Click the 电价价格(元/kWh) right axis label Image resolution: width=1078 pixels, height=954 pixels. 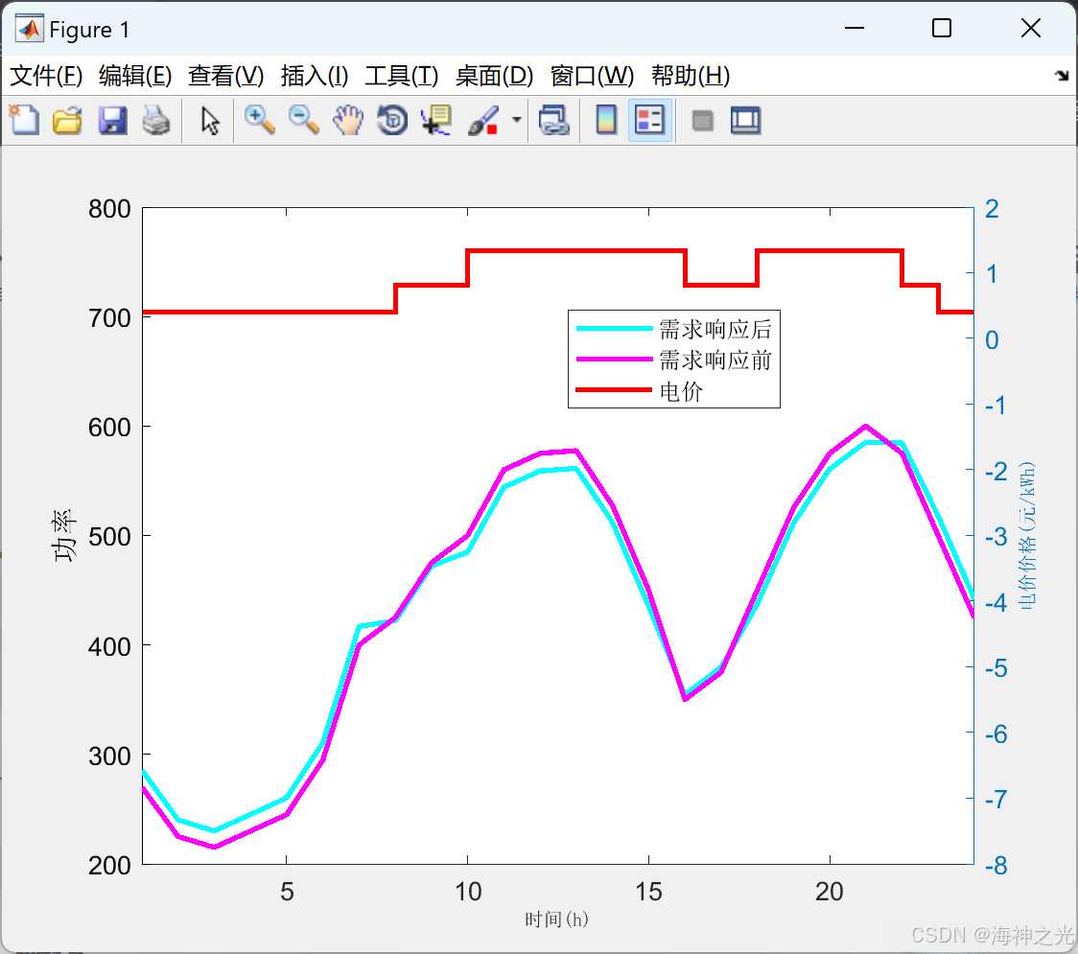[1027, 535]
